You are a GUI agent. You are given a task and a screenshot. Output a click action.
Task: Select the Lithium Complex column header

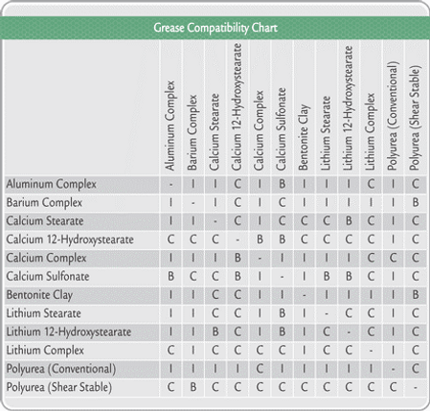tap(370, 131)
